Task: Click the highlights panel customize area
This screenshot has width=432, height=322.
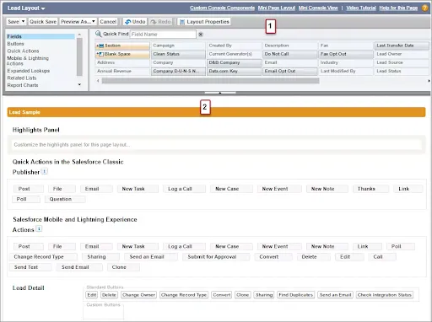Action: (217, 145)
